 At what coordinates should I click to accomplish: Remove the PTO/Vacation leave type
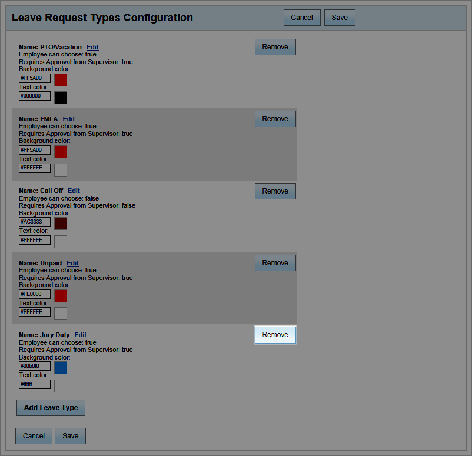pos(275,47)
